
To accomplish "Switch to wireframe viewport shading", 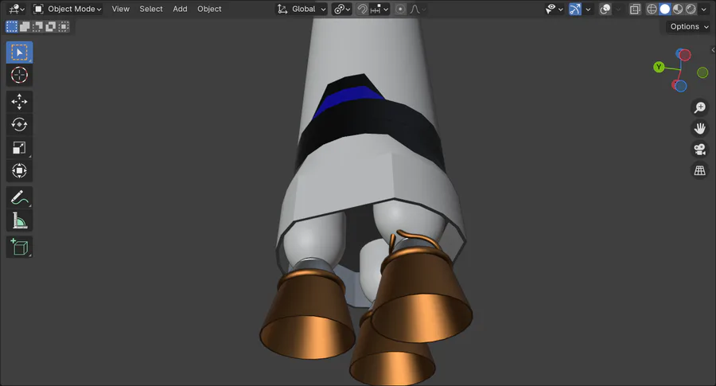I will 652,9.
